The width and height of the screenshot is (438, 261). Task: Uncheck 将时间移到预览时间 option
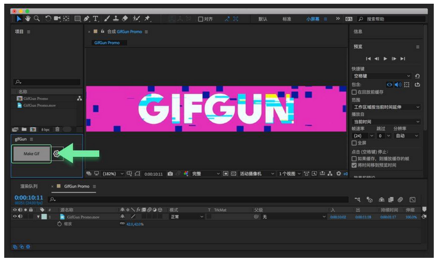tap(354, 165)
